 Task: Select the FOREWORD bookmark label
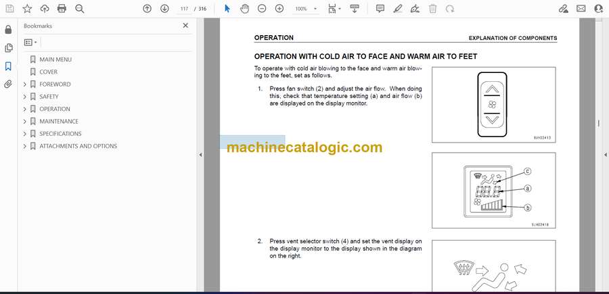tap(55, 84)
